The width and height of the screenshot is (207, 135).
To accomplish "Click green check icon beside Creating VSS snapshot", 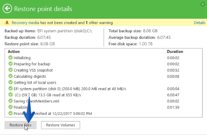I will (x=10, y=70).
